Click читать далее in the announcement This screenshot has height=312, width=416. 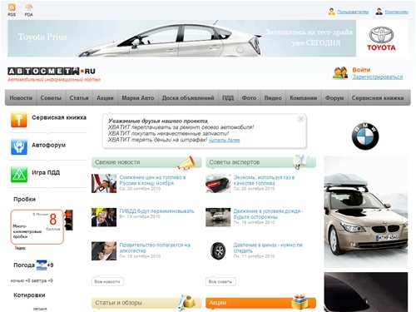click(224, 141)
